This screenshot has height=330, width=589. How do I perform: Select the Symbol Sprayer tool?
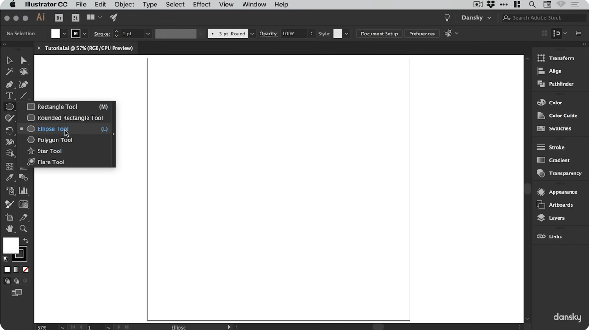point(9,191)
